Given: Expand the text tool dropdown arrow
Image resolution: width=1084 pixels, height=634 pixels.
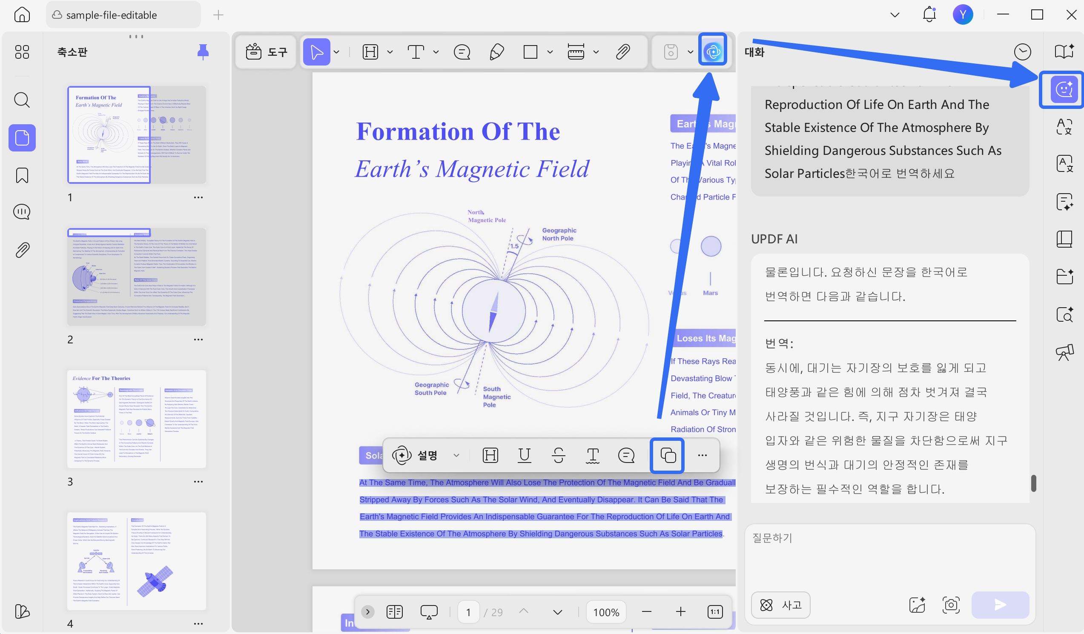Looking at the screenshot, I should tap(436, 52).
